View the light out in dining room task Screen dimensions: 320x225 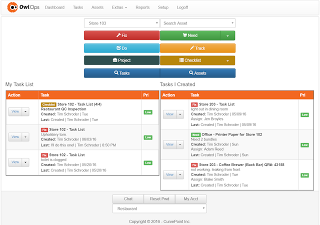pyautogui.click(x=170, y=114)
